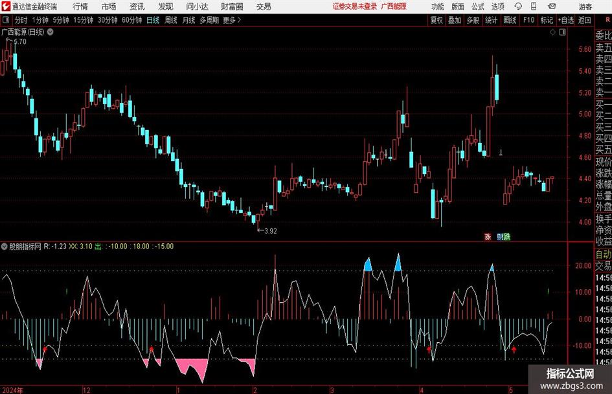Click the 证券交易未登录 login link
The image size is (612, 394).
tap(355, 6)
